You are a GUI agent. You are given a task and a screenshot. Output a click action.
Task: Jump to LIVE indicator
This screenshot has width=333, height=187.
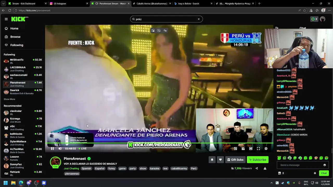pyautogui.click(x=82, y=149)
